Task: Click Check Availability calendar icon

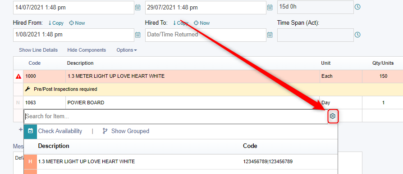Action: coord(30,131)
